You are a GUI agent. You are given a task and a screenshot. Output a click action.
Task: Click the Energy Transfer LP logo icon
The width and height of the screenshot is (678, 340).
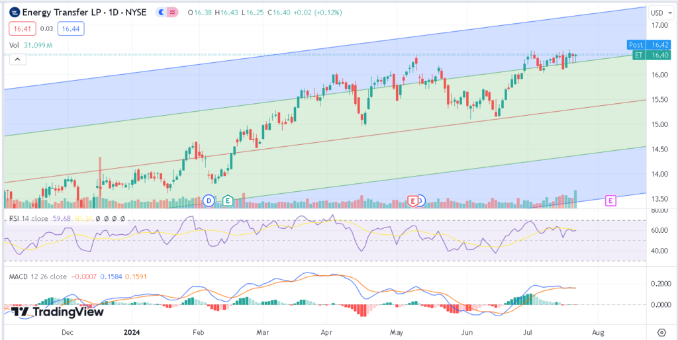pos(15,13)
